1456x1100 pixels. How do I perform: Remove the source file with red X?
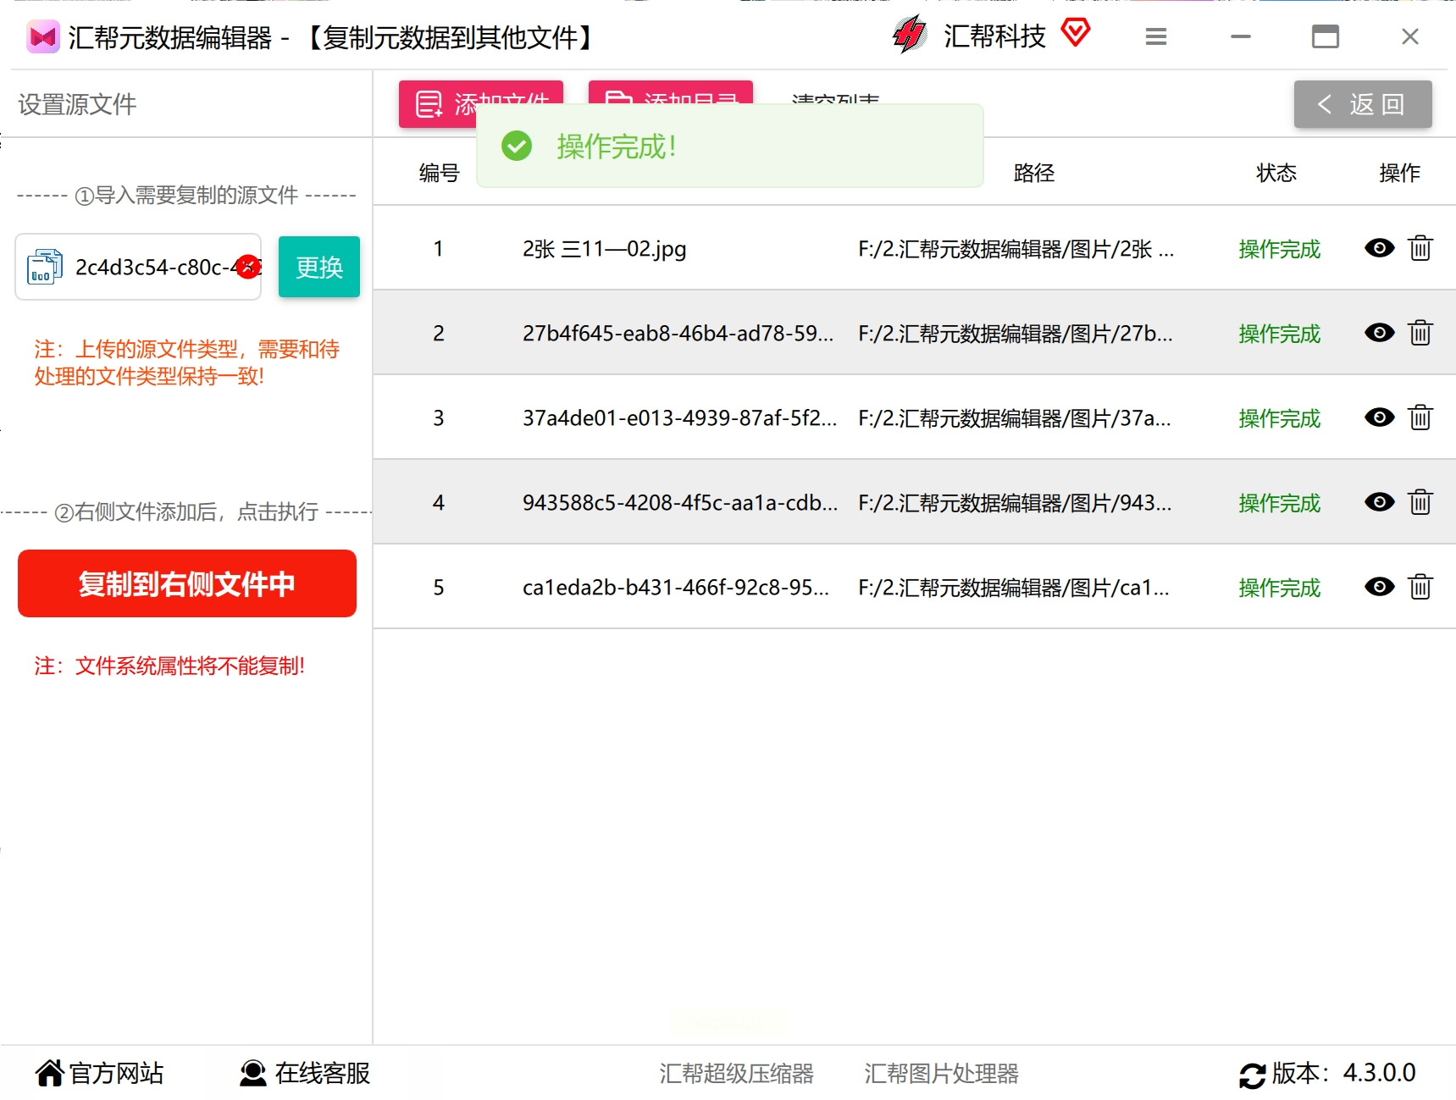coord(247,267)
